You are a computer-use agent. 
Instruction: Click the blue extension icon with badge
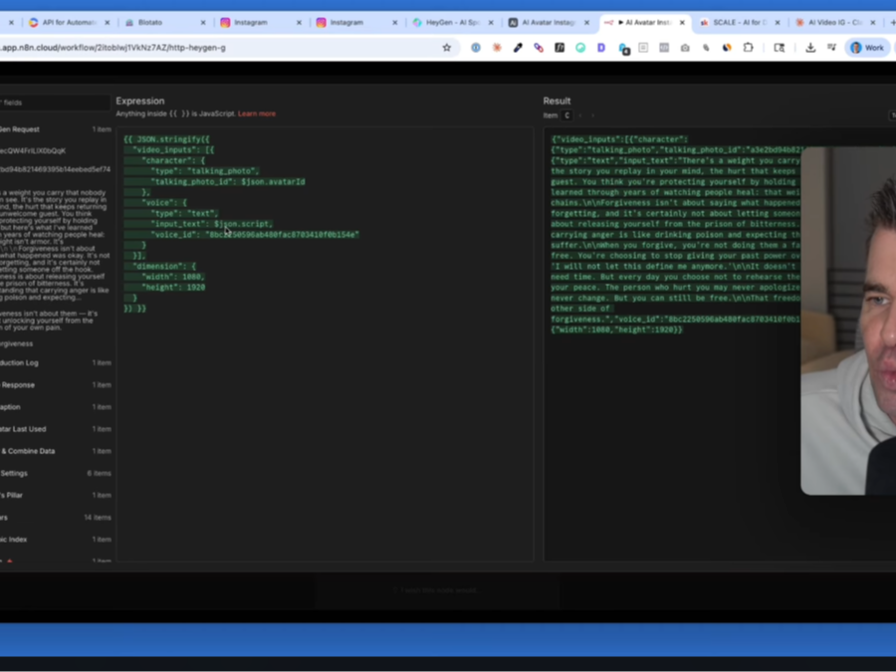(x=623, y=49)
